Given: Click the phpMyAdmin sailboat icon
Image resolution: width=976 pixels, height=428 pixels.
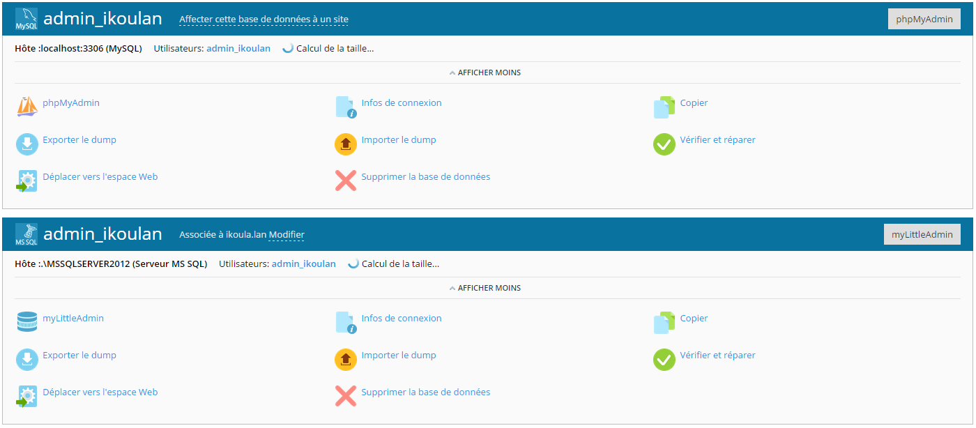Looking at the screenshot, I should point(27,107).
